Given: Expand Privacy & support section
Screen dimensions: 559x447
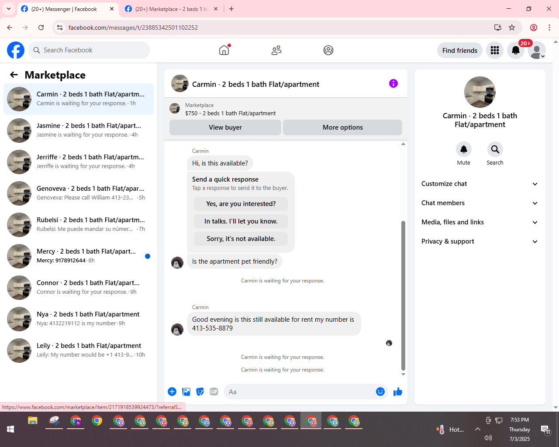Looking at the screenshot, I should (480, 241).
